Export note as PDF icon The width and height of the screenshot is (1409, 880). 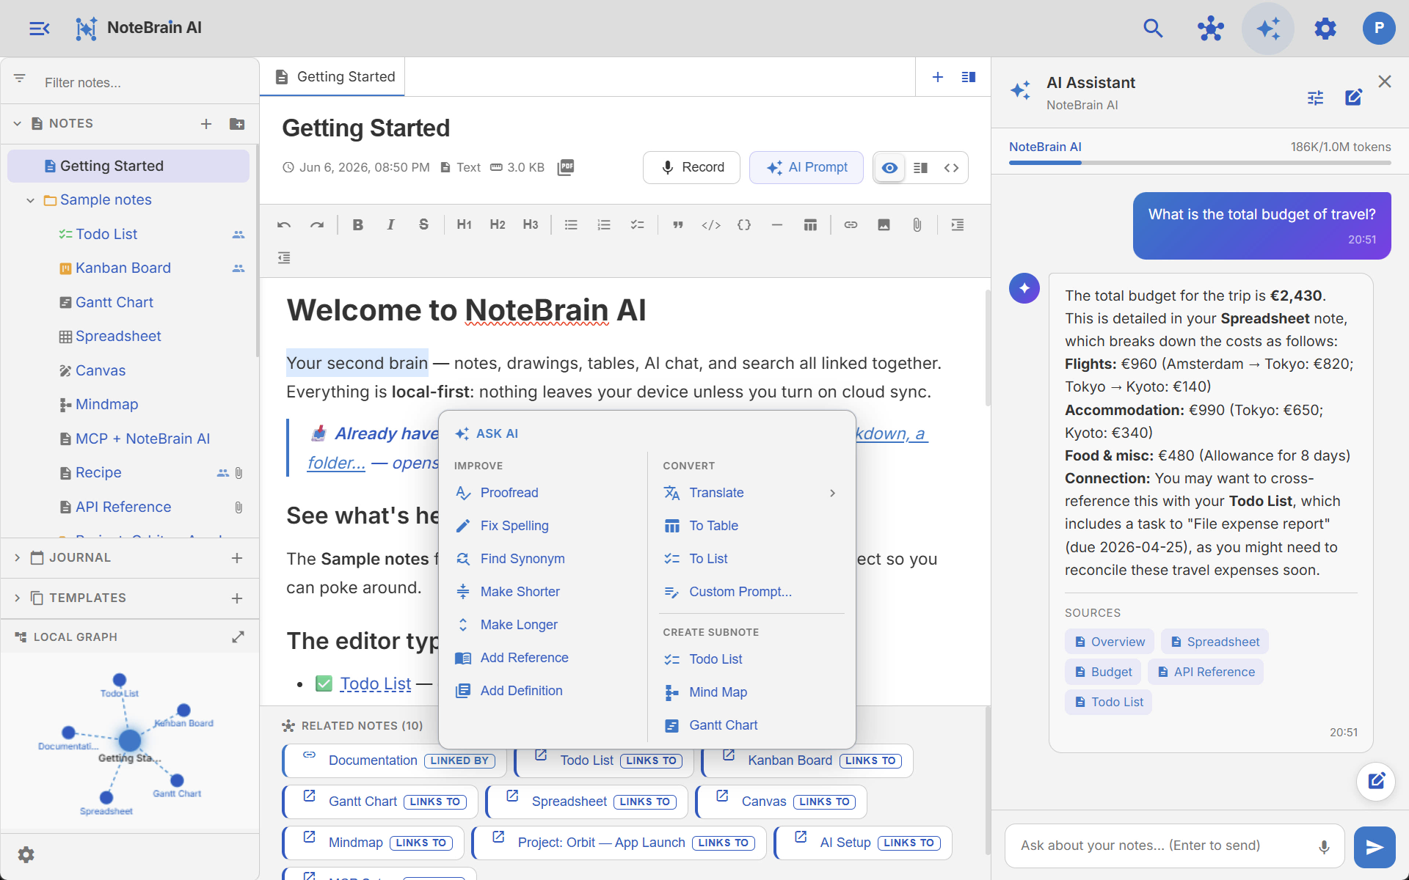pyautogui.click(x=566, y=168)
